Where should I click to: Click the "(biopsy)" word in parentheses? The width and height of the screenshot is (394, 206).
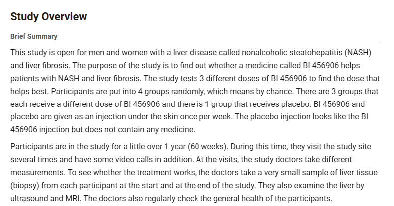pyautogui.click(x=25, y=186)
